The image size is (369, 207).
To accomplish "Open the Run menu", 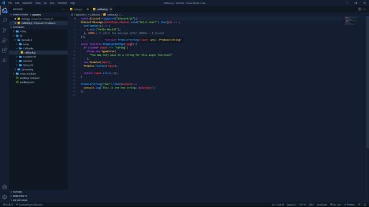I will pos(52,3).
